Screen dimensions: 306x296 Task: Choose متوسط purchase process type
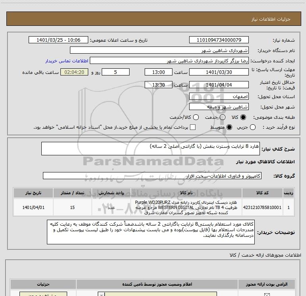(x=229, y=127)
